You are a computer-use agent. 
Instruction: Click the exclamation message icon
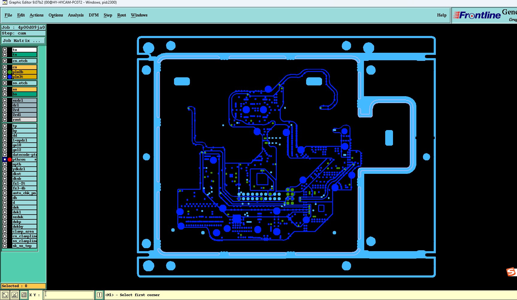pyautogui.click(x=99, y=295)
